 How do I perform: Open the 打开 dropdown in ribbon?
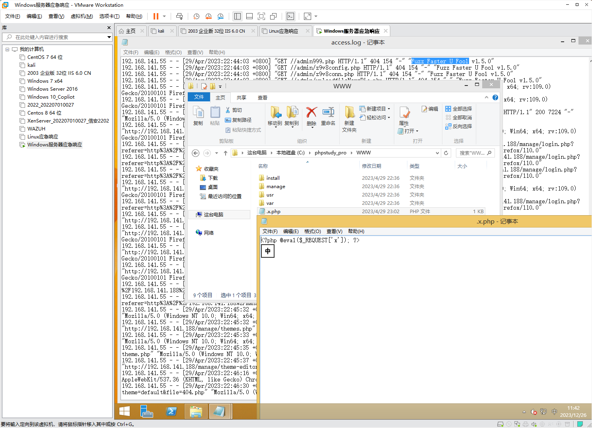tap(408, 131)
